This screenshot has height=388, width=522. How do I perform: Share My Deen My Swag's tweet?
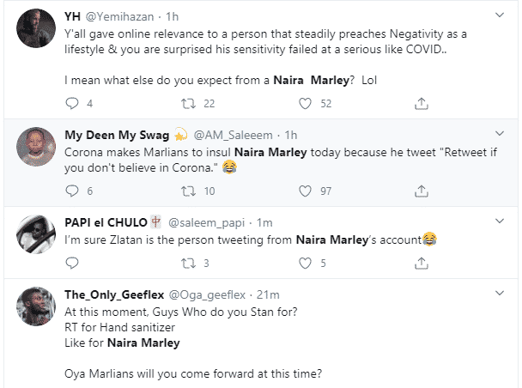point(421,191)
